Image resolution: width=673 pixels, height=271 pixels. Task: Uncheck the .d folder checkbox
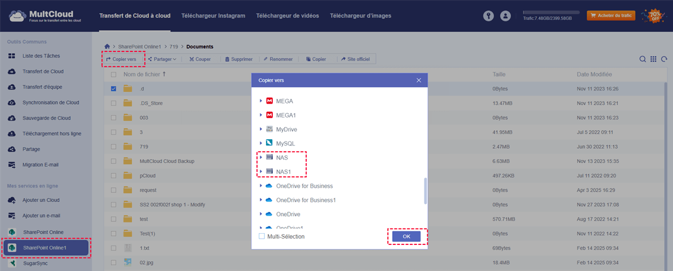pos(114,89)
